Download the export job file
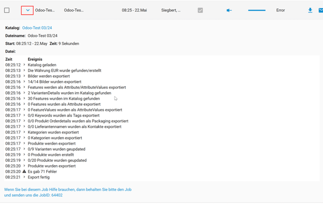Screen dimensions: 323x205 (x=310, y=10)
